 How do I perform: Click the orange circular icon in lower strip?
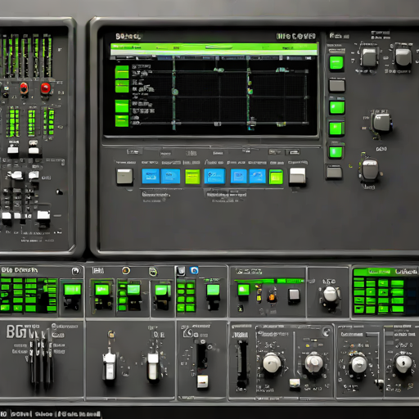tap(126, 270)
